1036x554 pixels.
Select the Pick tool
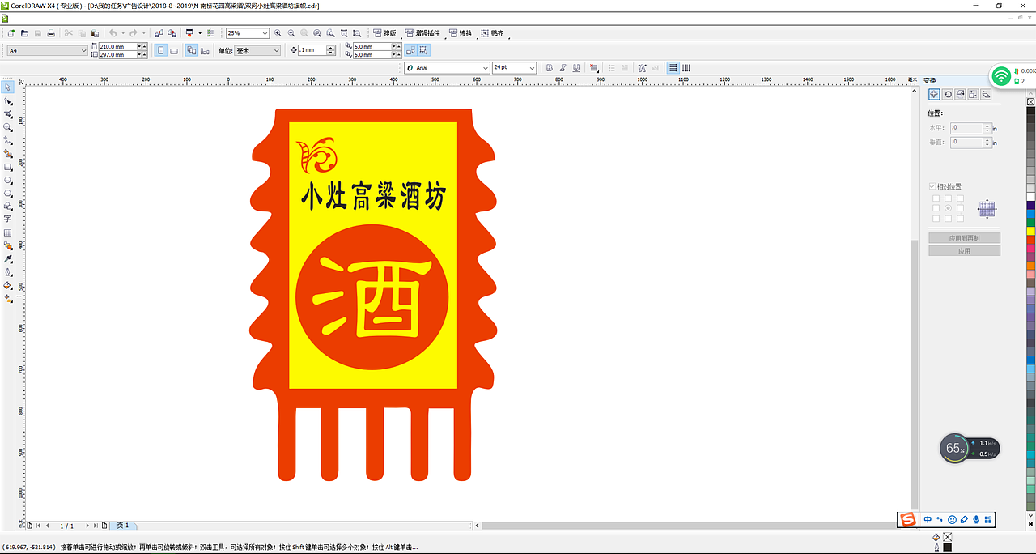(8, 87)
